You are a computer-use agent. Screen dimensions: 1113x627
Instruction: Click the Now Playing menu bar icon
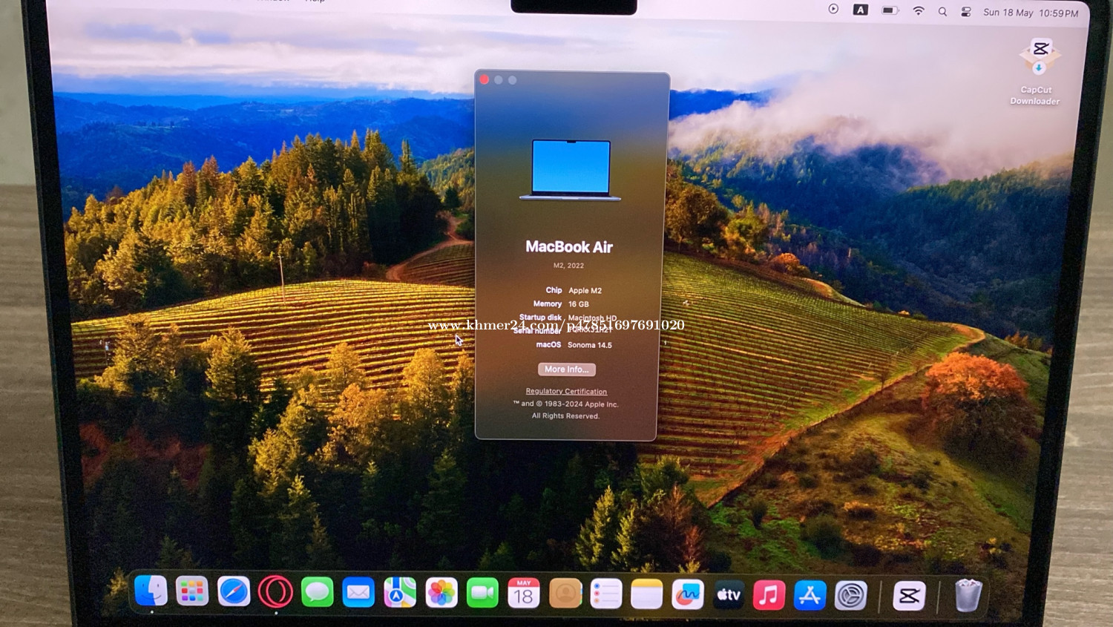pos(834,10)
